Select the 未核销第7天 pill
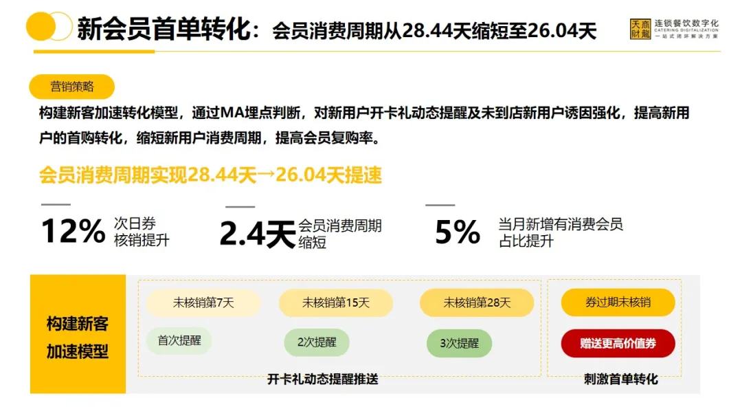Viewport: 742px width, 418px height. pyautogui.click(x=203, y=302)
